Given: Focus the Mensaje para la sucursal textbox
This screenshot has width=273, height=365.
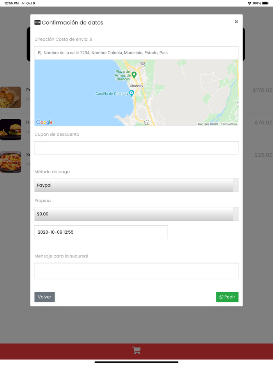Looking at the screenshot, I should coord(136,271).
